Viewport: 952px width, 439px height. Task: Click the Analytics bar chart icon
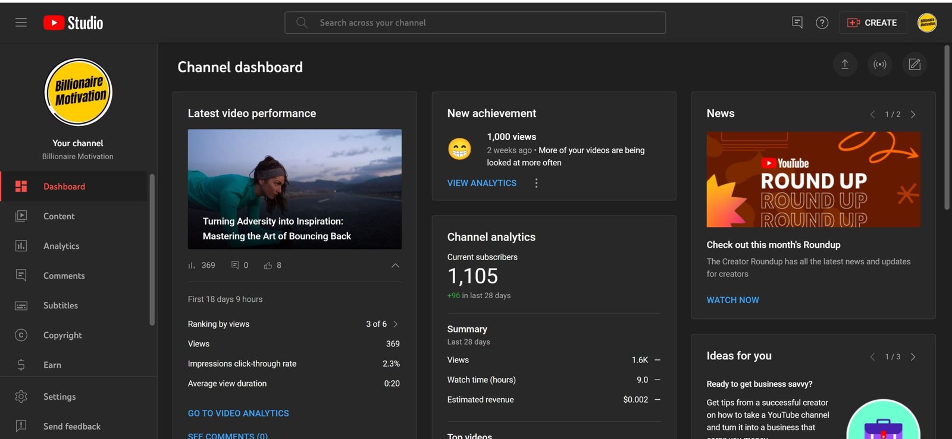[21, 246]
